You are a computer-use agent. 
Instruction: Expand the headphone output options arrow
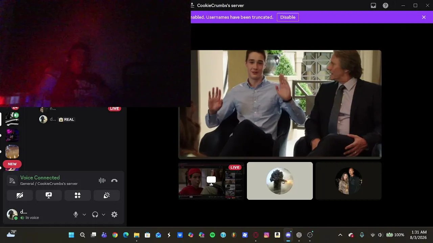[104, 215]
